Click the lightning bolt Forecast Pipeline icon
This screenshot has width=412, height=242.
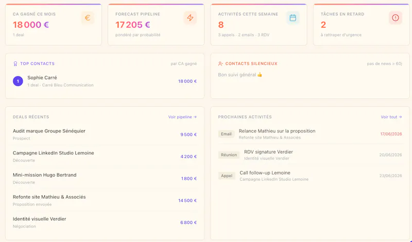190,18
